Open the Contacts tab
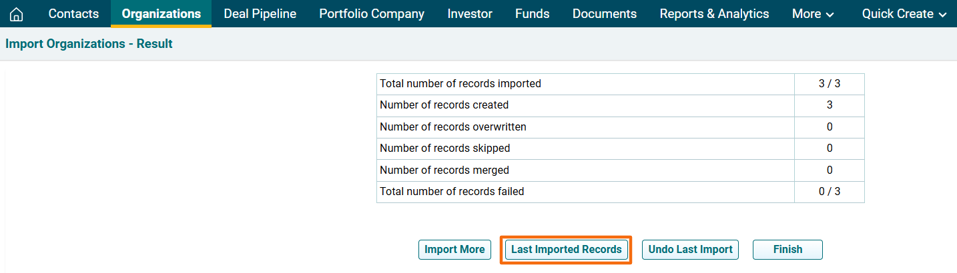 tap(73, 14)
